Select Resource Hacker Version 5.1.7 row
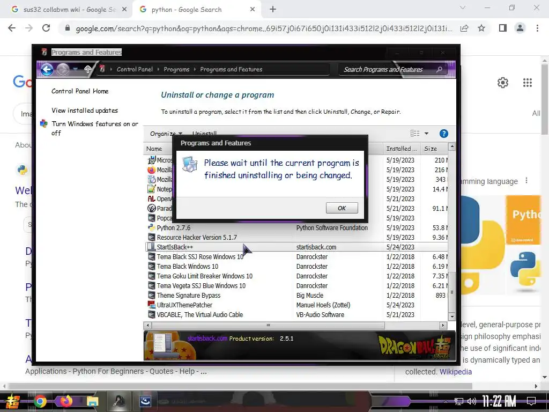 296,238
